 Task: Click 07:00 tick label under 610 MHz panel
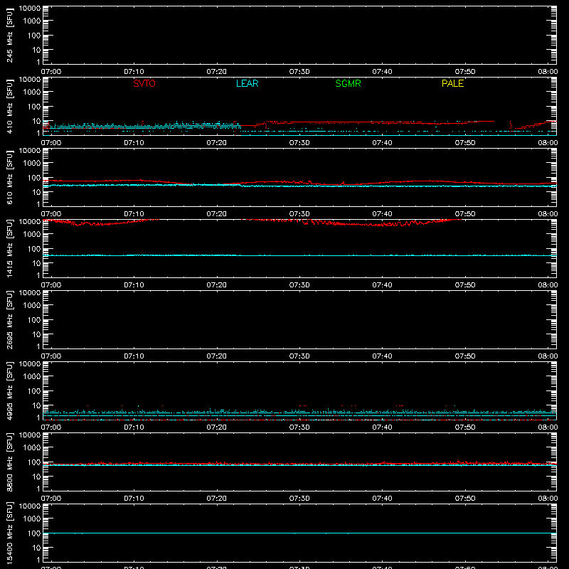click(x=51, y=214)
